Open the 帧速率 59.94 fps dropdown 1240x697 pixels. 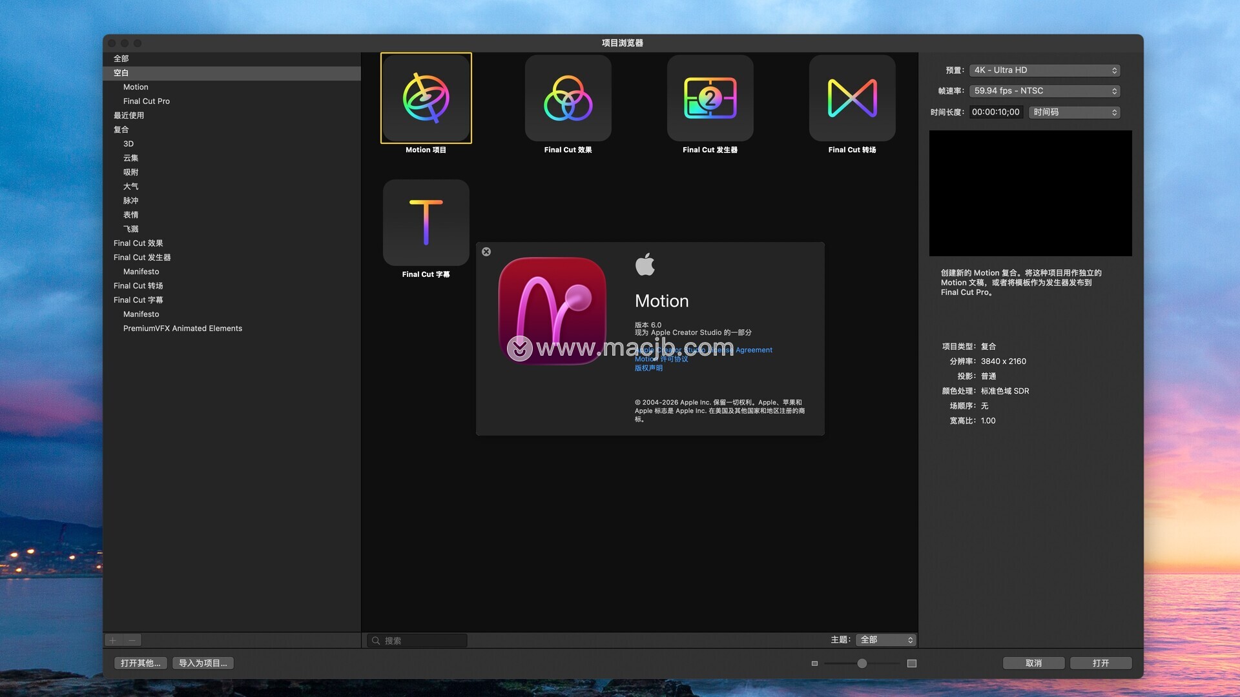(x=1044, y=91)
